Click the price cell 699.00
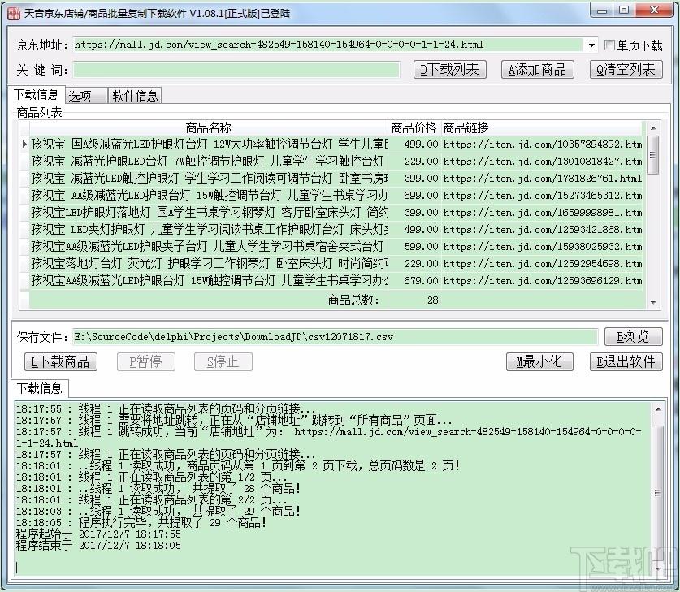This screenshot has width=680, height=592. point(414,196)
